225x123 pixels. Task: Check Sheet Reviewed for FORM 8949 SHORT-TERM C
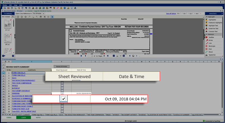tap(62, 106)
